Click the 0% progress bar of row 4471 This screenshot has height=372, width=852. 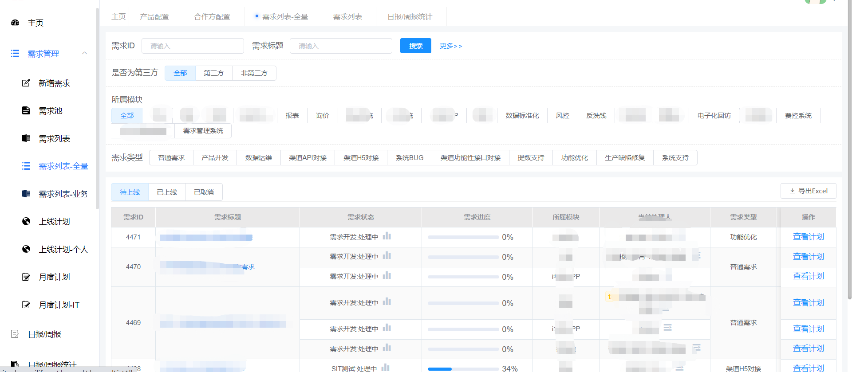point(463,237)
